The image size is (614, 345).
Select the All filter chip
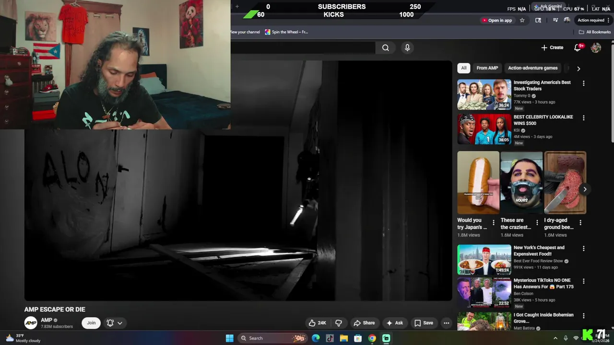[x=464, y=68]
